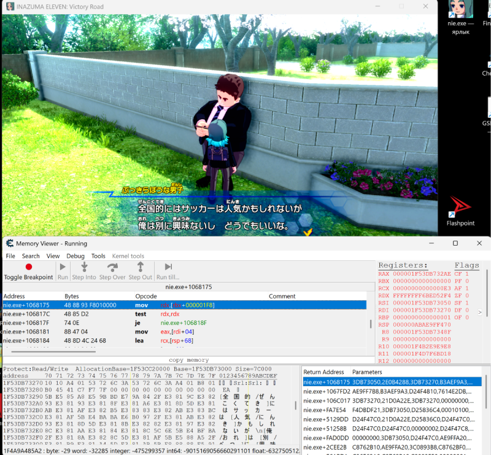The width and height of the screenshot is (491, 455).
Task: Click the RSP register value
Action: coord(422,325)
